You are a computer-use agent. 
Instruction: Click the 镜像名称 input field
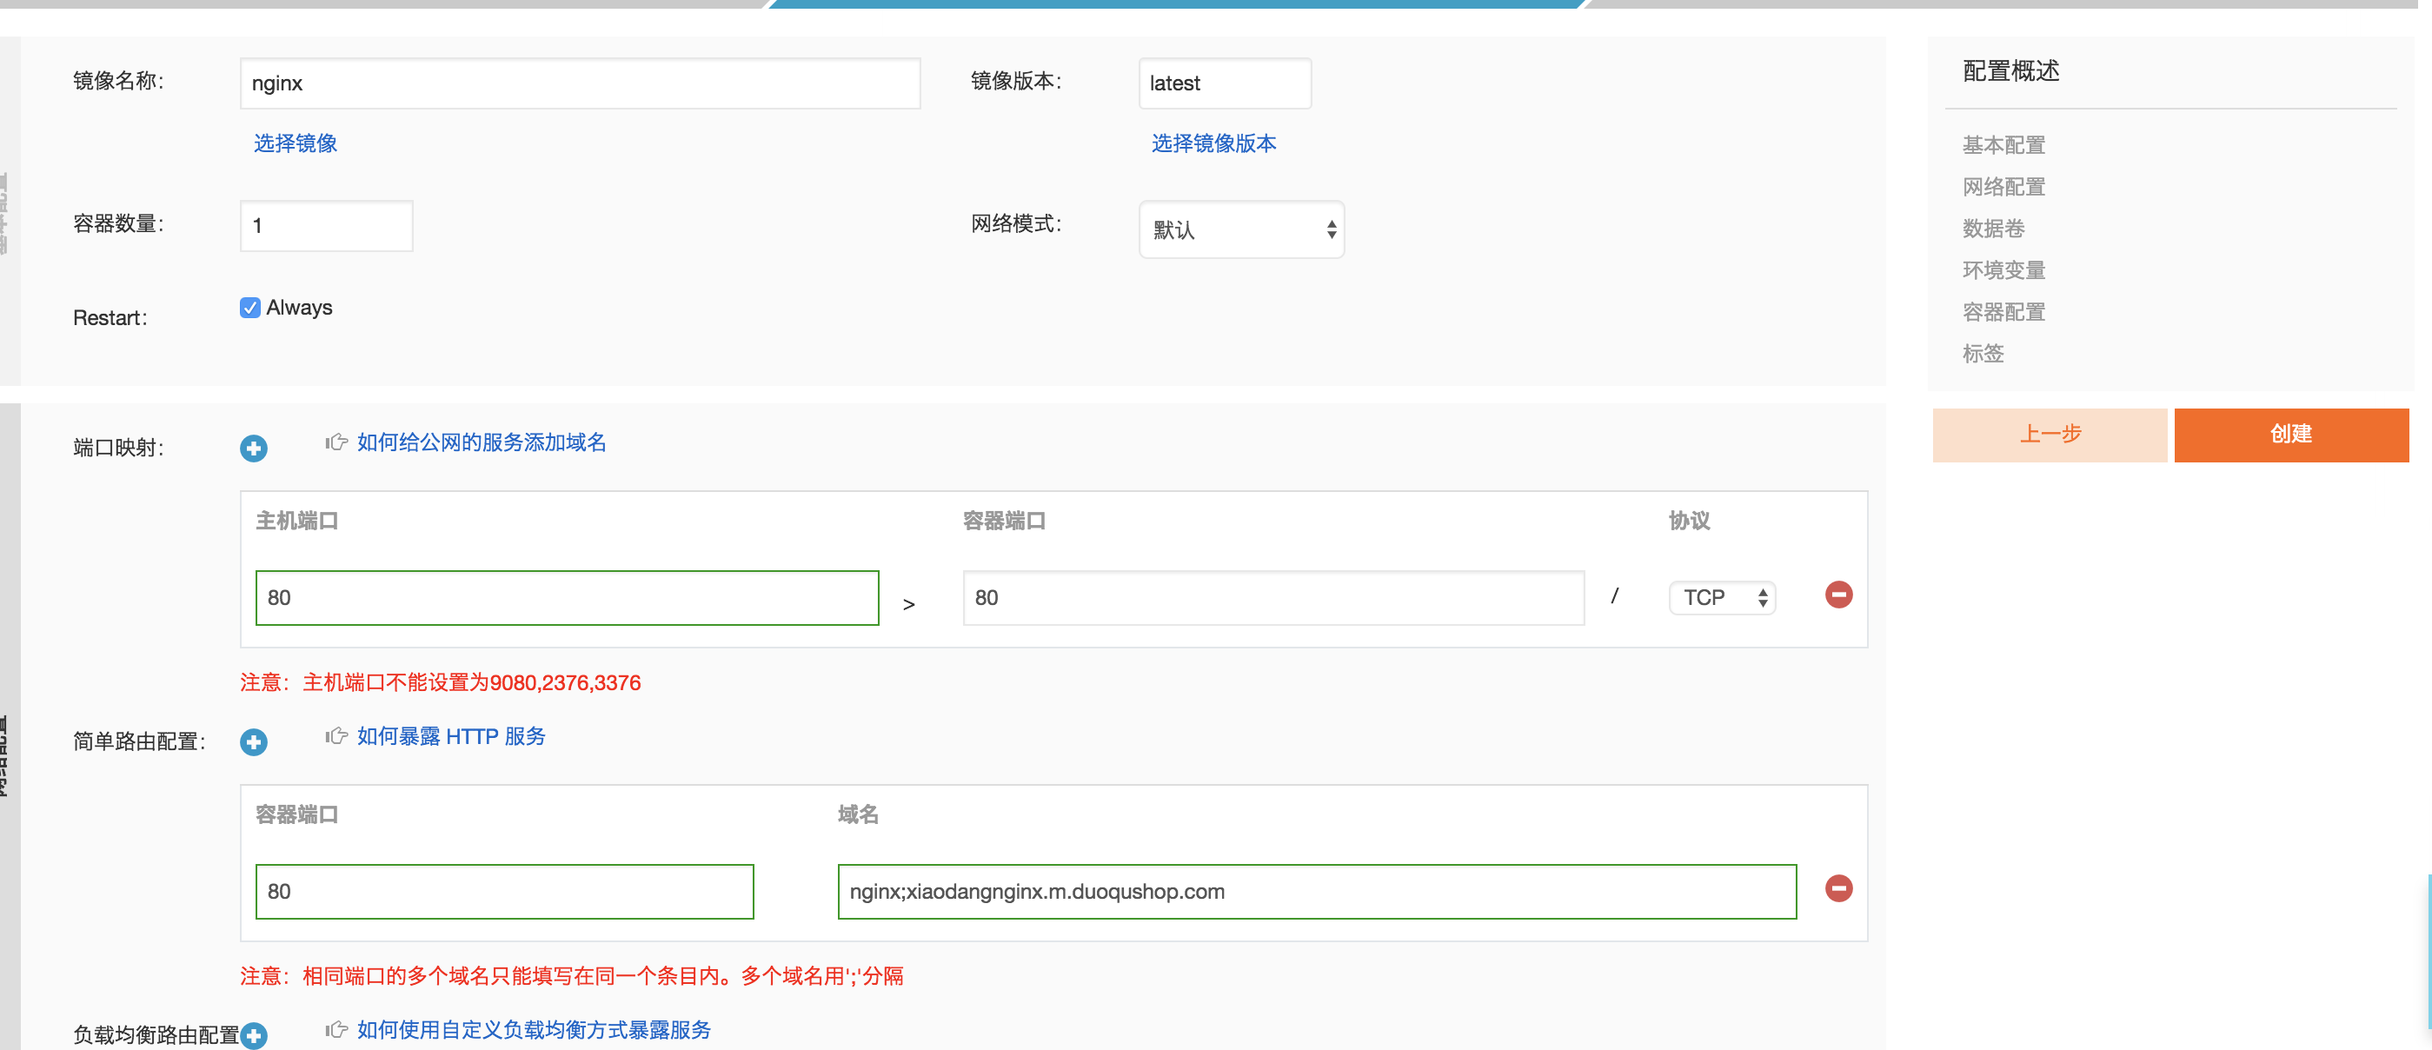[580, 83]
